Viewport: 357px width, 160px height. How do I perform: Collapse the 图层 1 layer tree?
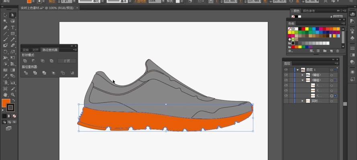pos(298,70)
